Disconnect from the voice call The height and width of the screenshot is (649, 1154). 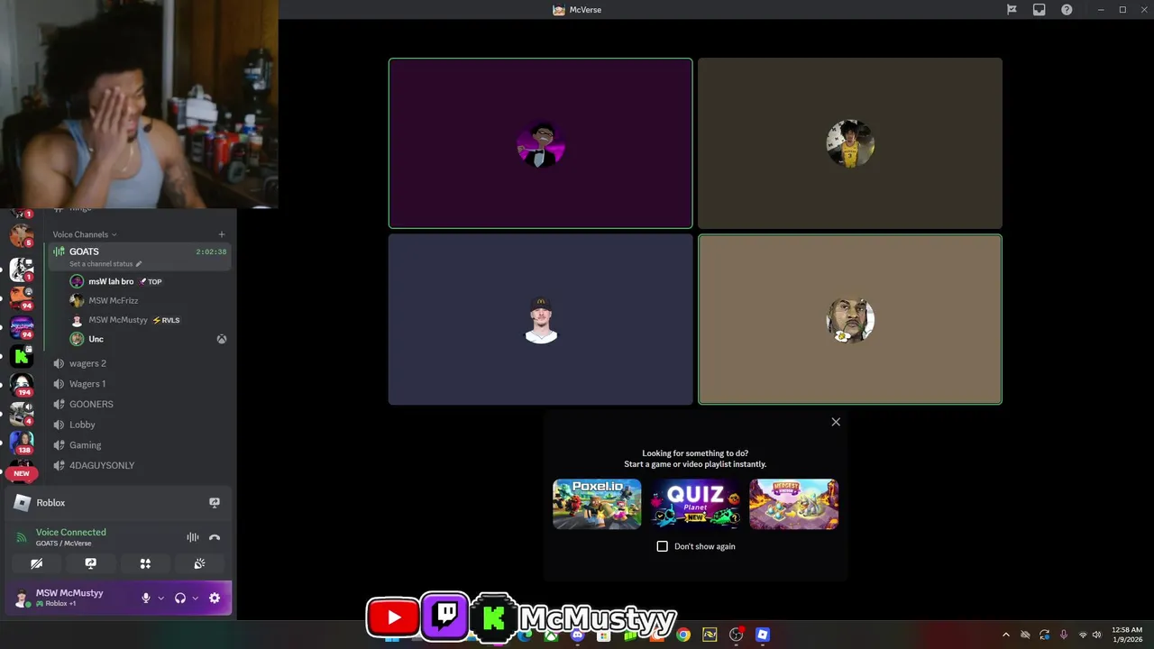[x=215, y=537]
